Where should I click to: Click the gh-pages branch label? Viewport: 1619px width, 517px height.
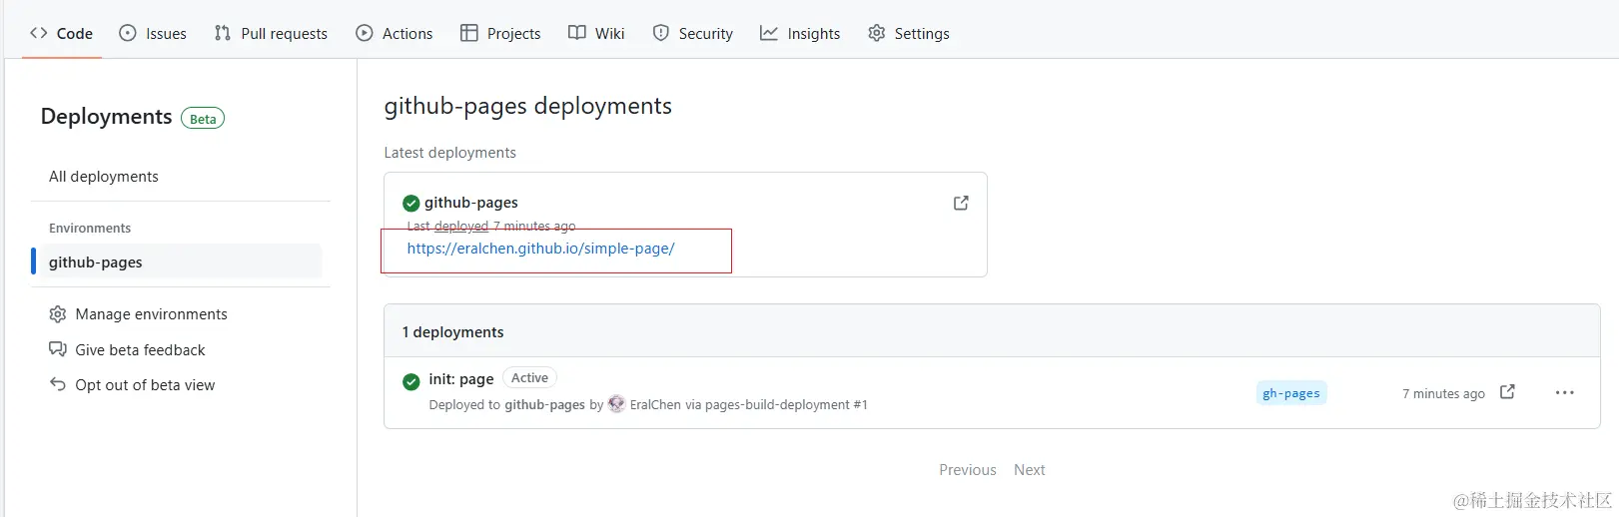[1291, 393]
